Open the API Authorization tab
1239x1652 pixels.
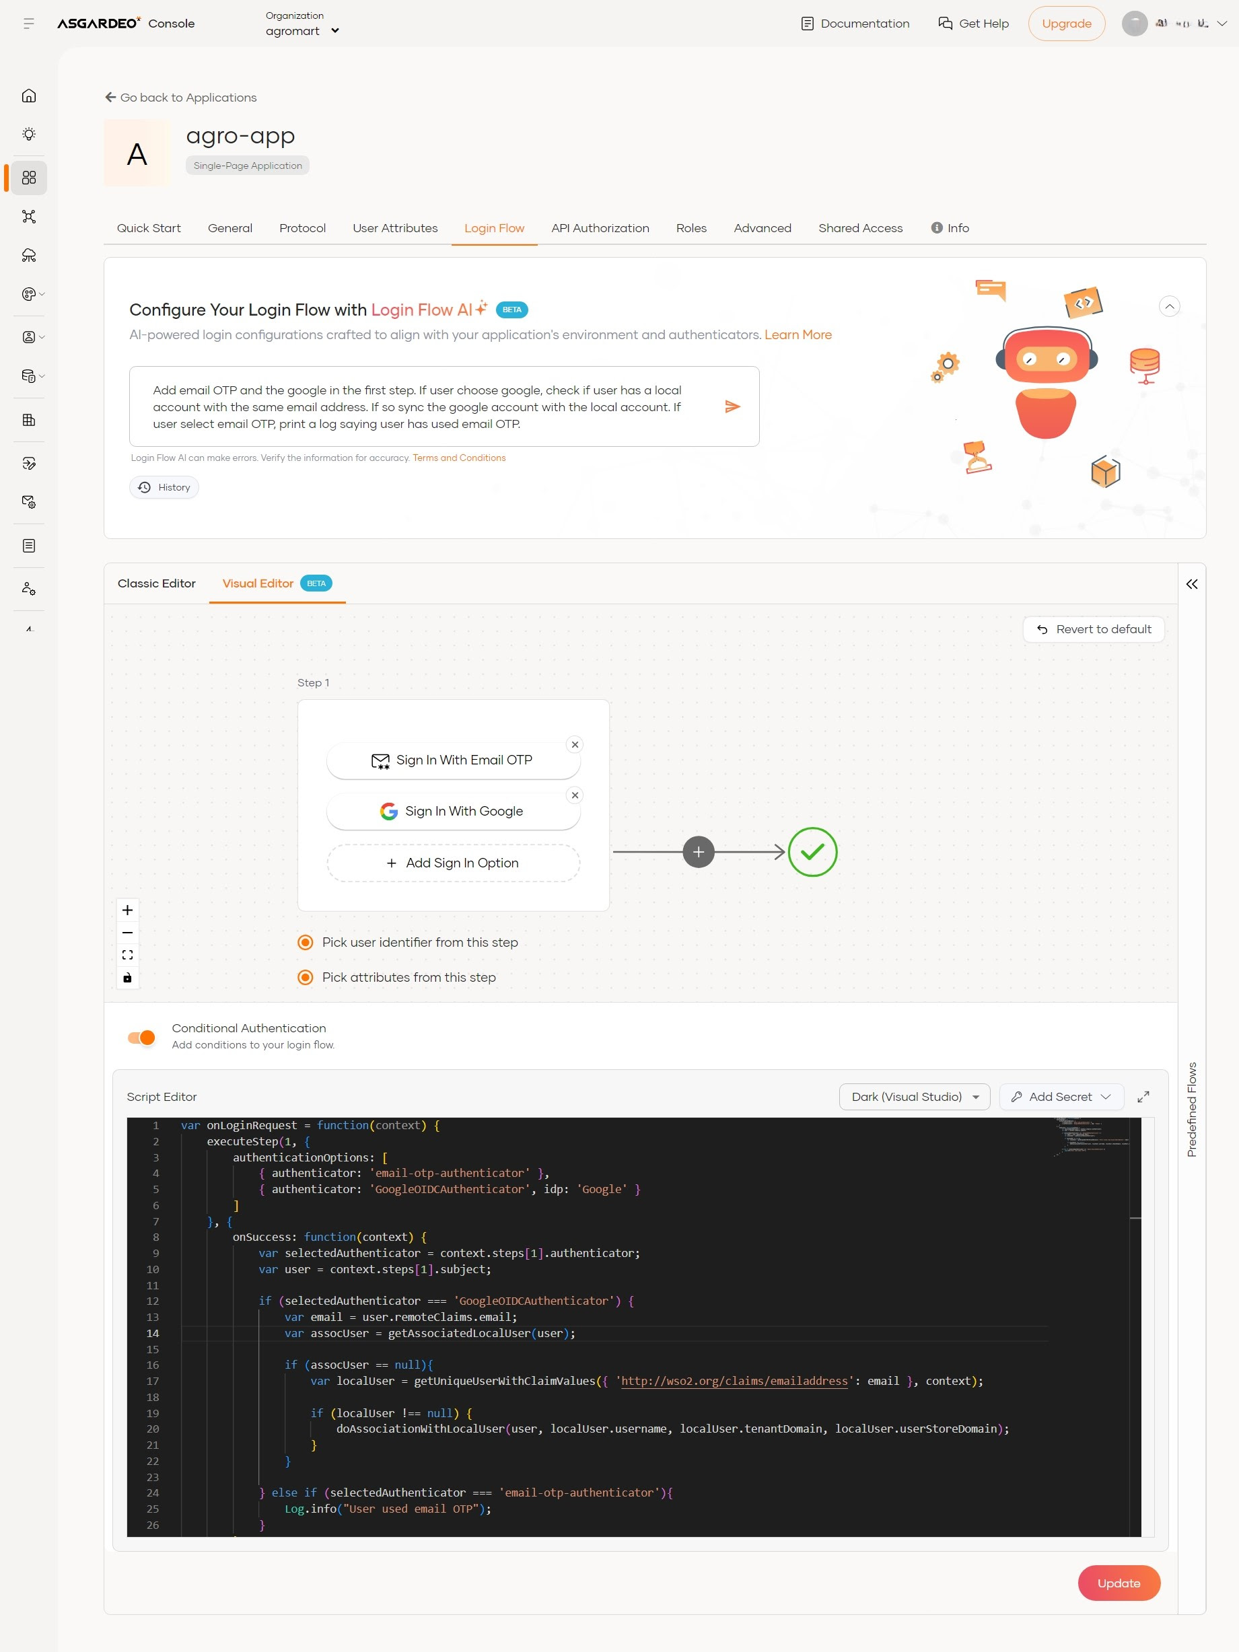(x=600, y=228)
